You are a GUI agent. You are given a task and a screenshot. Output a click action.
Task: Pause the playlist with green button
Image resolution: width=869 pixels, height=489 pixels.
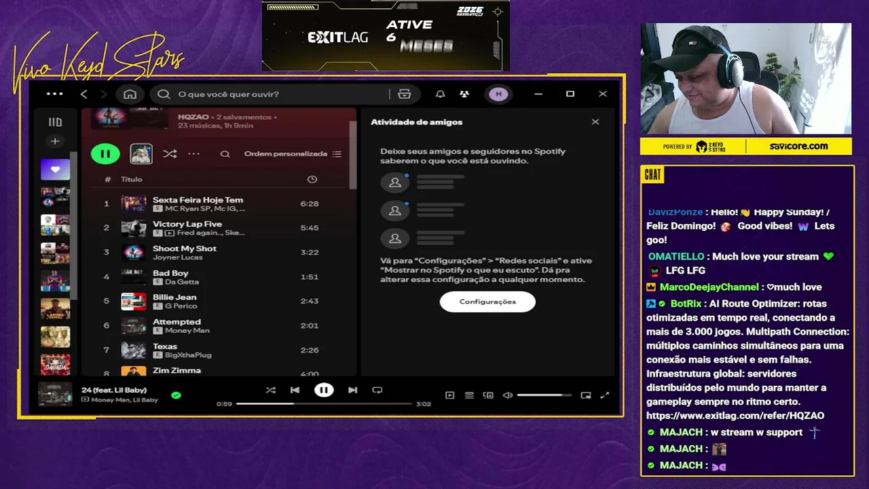tap(105, 154)
